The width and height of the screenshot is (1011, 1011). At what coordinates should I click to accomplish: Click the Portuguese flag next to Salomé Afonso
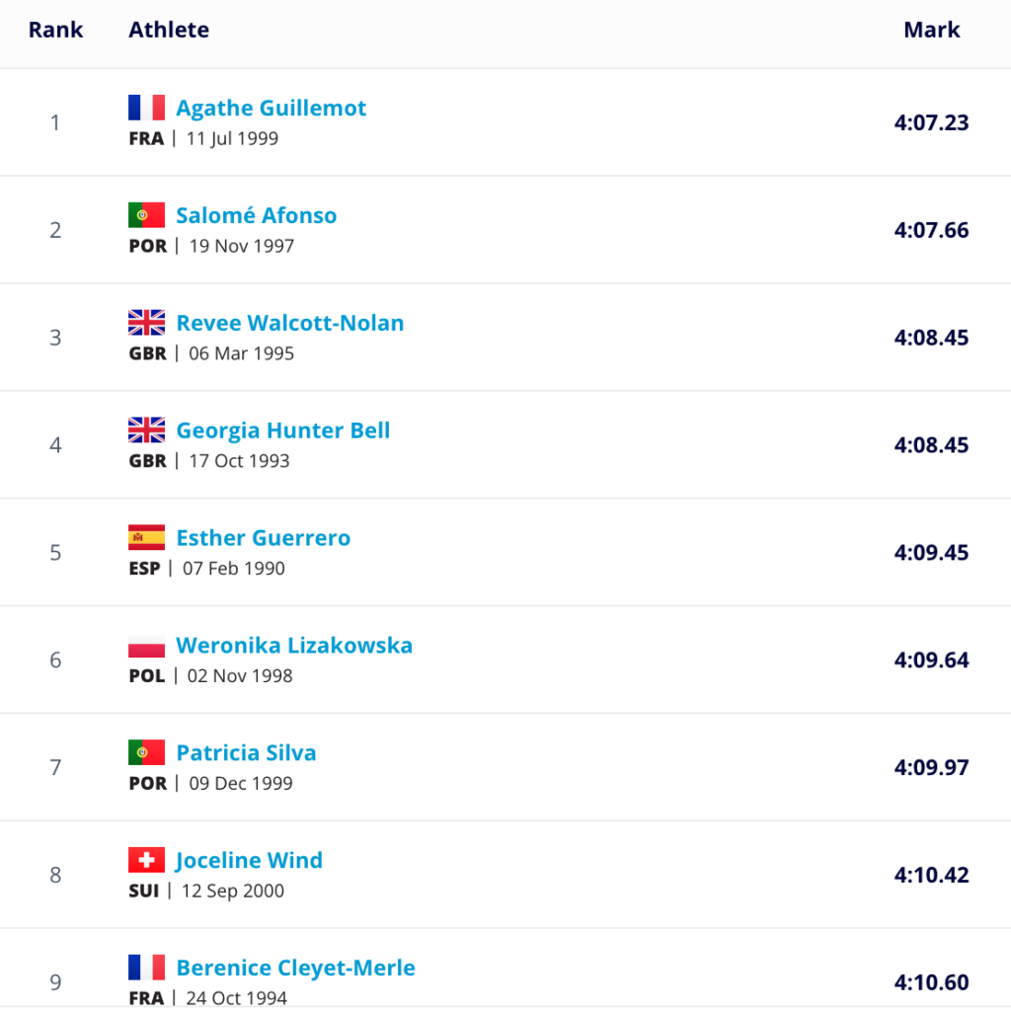click(x=146, y=215)
